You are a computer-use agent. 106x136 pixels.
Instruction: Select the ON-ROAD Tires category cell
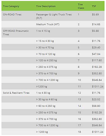12,15
